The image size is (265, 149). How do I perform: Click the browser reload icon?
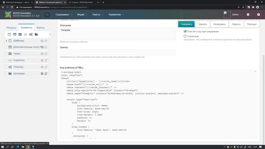coord(12,7)
